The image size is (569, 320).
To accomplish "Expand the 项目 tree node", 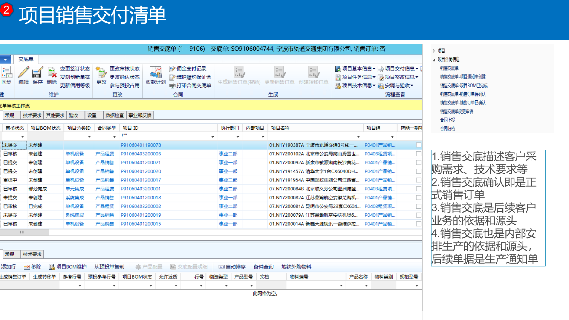I will tap(434, 51).
